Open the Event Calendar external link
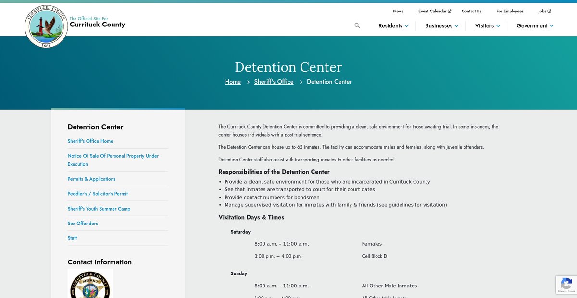This screenshot has width=577, height=298. (434, 11)
